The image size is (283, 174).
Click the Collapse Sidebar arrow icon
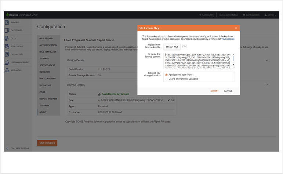[x=7, y=148]
